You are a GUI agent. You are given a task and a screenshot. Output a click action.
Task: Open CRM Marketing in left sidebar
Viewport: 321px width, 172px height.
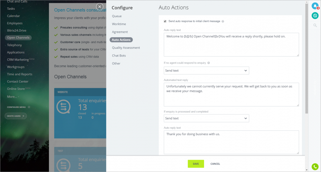(18, 60)
